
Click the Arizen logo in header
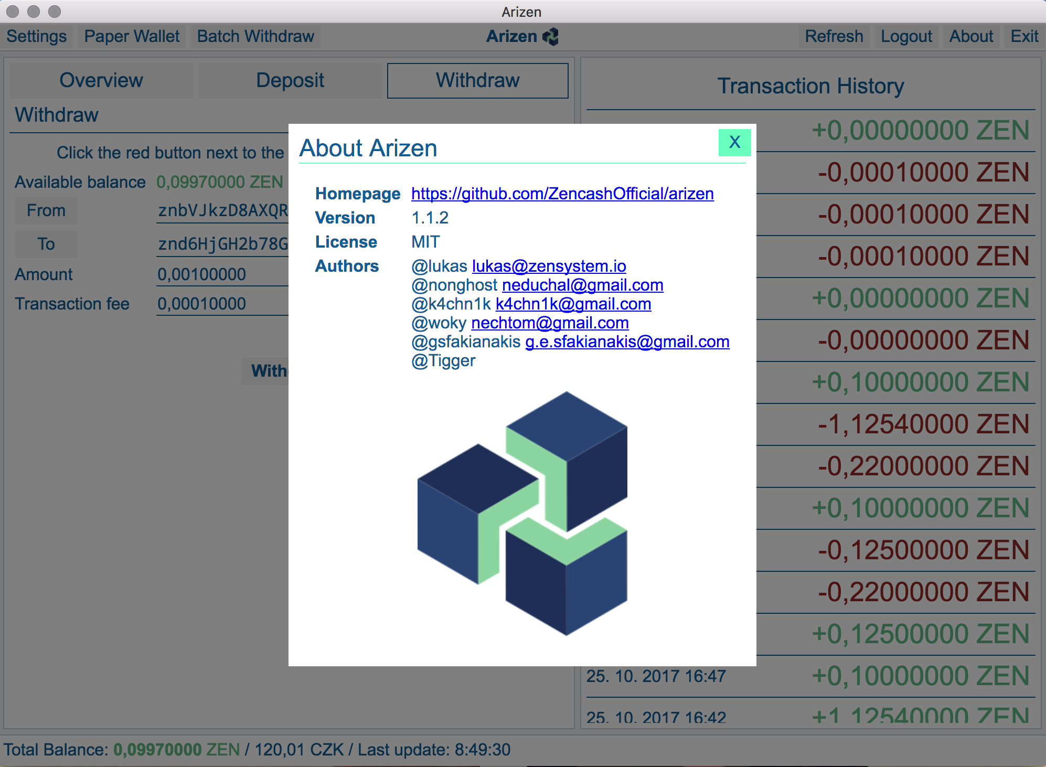[551, 37]
